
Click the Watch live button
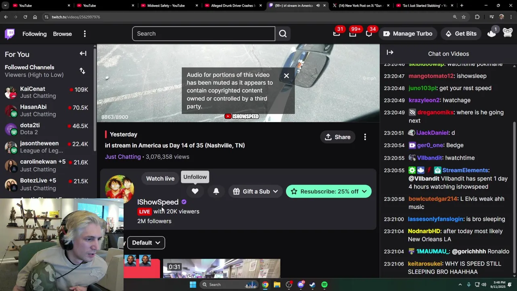160,179
